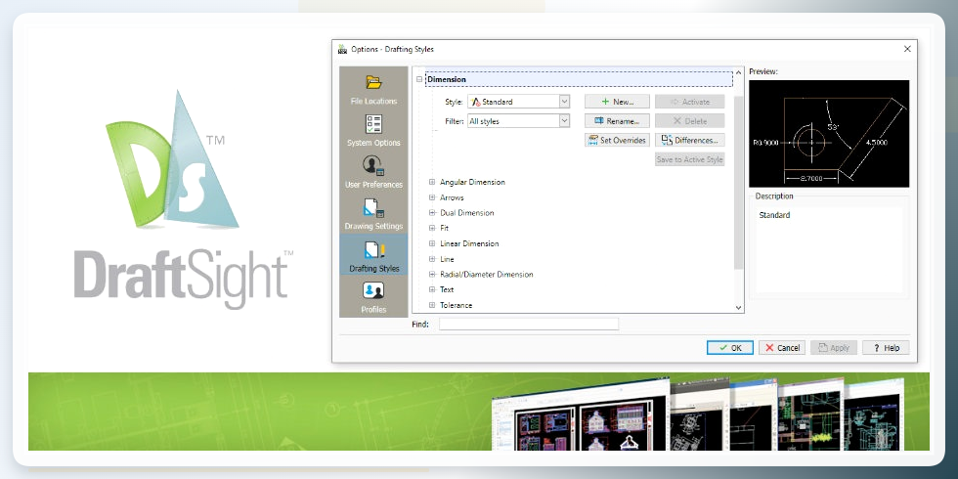
Task: Click the New... style button
Action: (x=617, y=102)
